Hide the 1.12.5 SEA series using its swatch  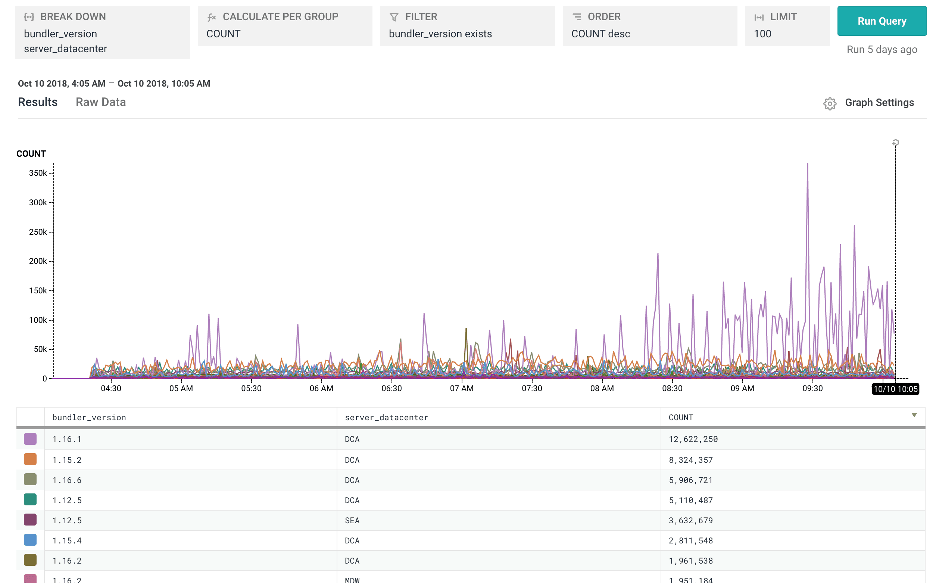pyautogui.click(x=30, y=520)
